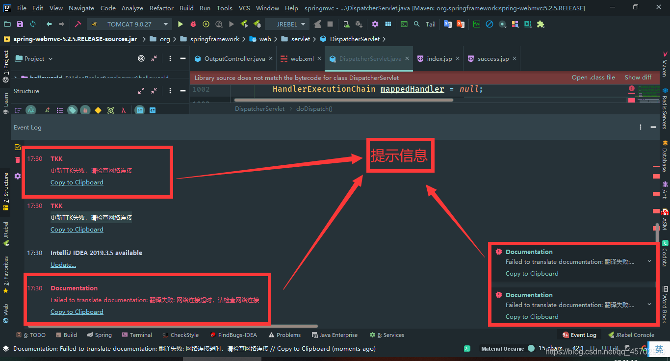670x361 pixels.
Task: Click the Tail toolbar button
Action: (430, 24)
